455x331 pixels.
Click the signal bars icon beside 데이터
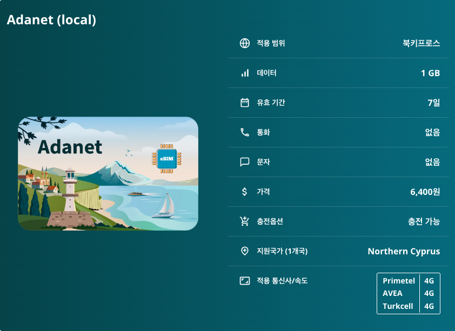click(x=245, y=73)
